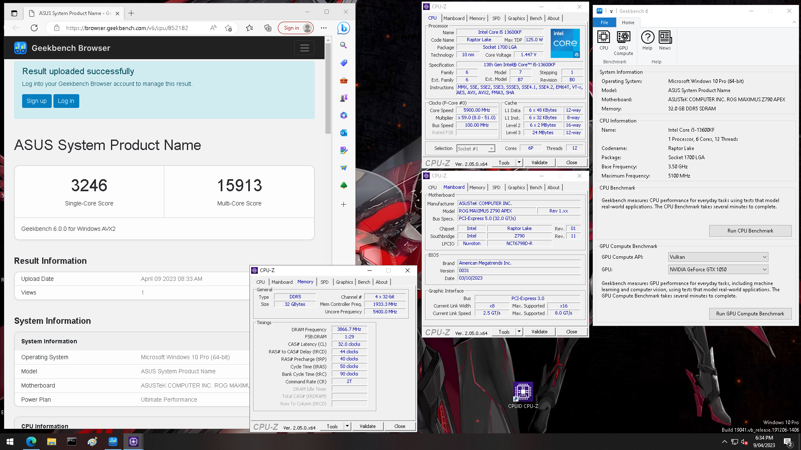Click Close button in top CPU-Z window
The width and height of the screenshot is (801, 450).
click(x=572, y=162)
